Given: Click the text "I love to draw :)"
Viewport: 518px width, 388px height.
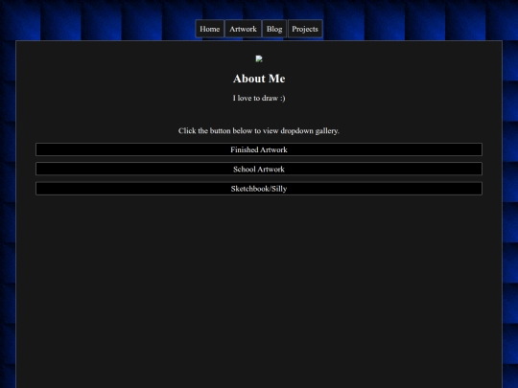Looking at the screenshot, I should [259, 98].
